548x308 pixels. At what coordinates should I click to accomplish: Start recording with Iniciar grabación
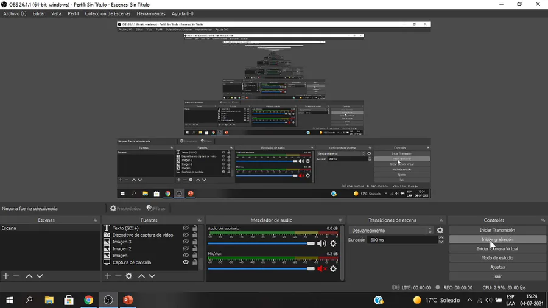[x=497, y=240]
